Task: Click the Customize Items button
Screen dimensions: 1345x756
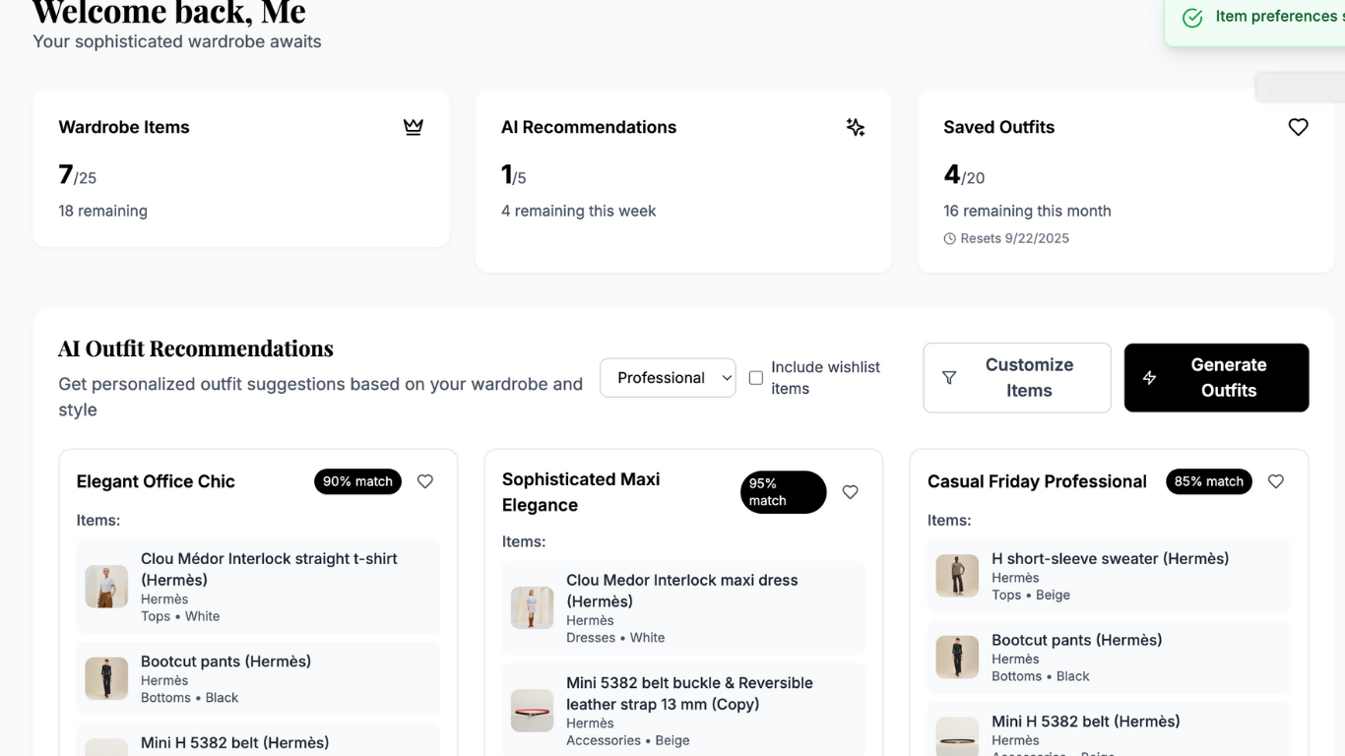Action: pyautogui.click(x=1017, y=378)
